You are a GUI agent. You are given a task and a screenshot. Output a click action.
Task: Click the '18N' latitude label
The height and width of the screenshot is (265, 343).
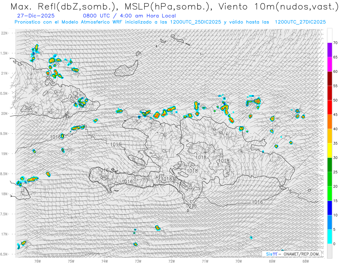coord(5,194)
